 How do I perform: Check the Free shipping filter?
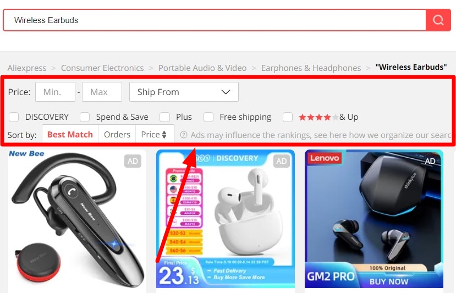(x=208, y=117)
